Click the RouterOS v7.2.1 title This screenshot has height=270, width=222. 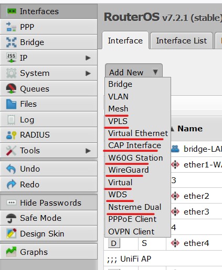pos(163,17)
